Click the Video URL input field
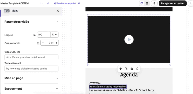The image size is (193, 94). pos(31,57)
